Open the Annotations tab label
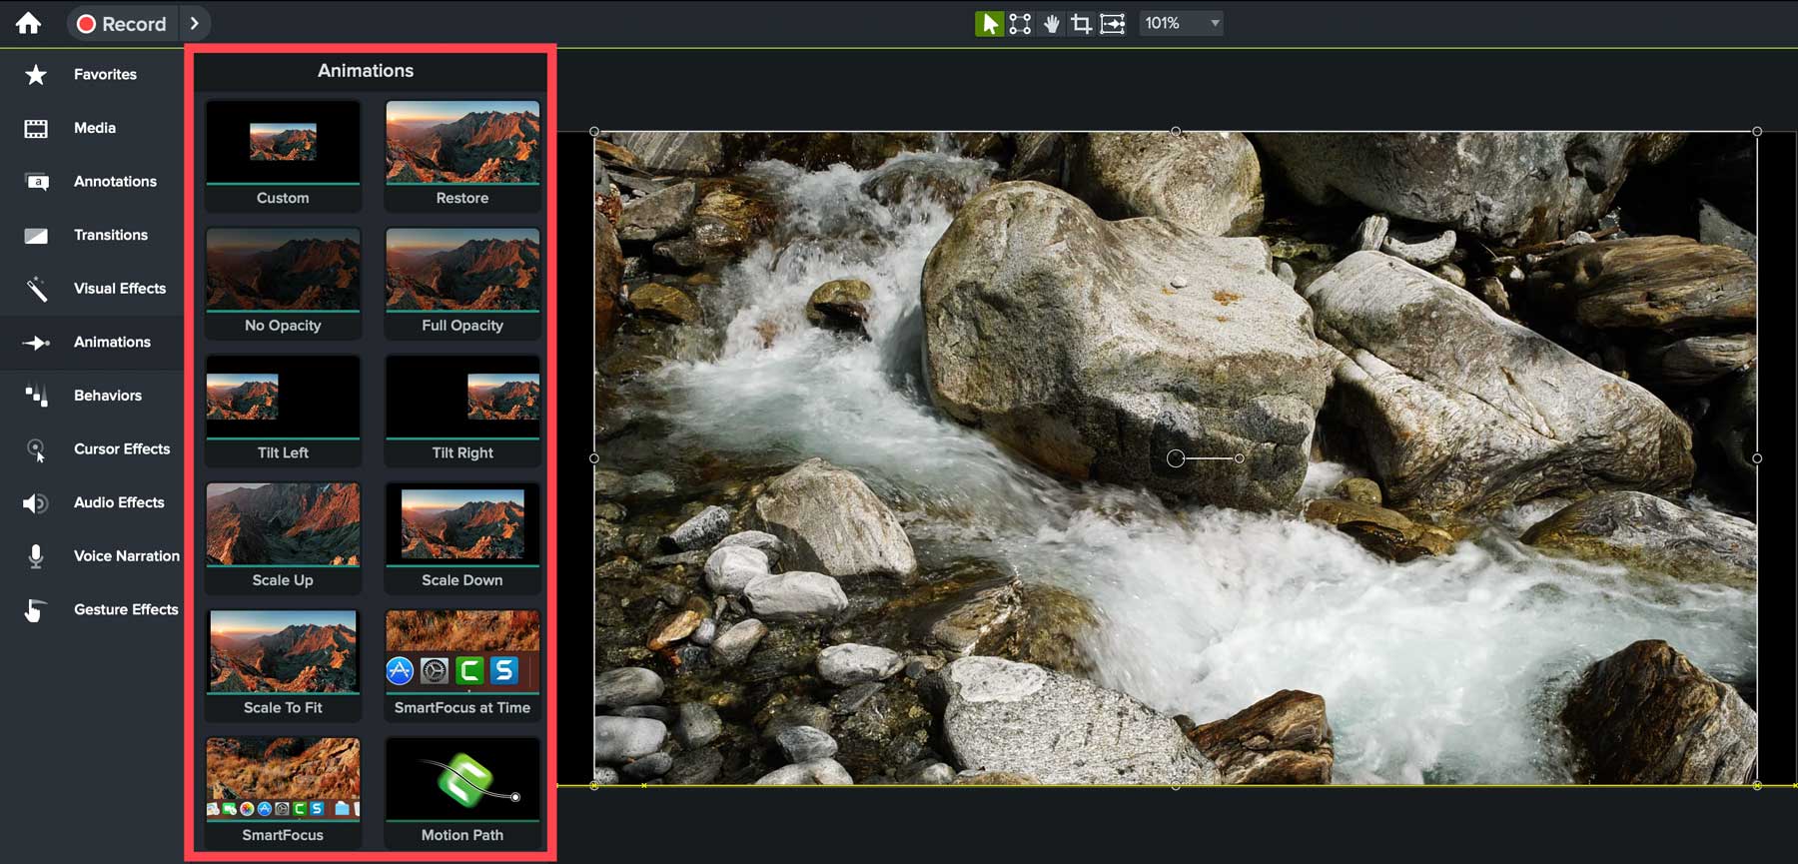This screenshot has width=1798, height=864. coord(115,181)
